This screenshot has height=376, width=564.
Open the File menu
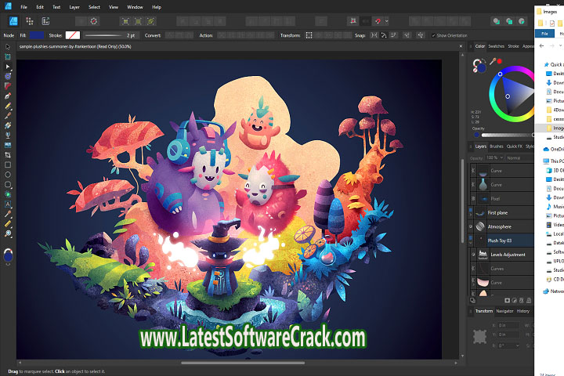pyautogui.click(x=23, y=7)
